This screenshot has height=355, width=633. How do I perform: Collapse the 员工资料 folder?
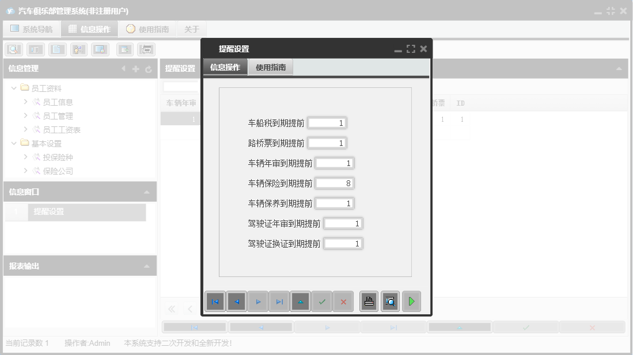click(x=14, y=88)
